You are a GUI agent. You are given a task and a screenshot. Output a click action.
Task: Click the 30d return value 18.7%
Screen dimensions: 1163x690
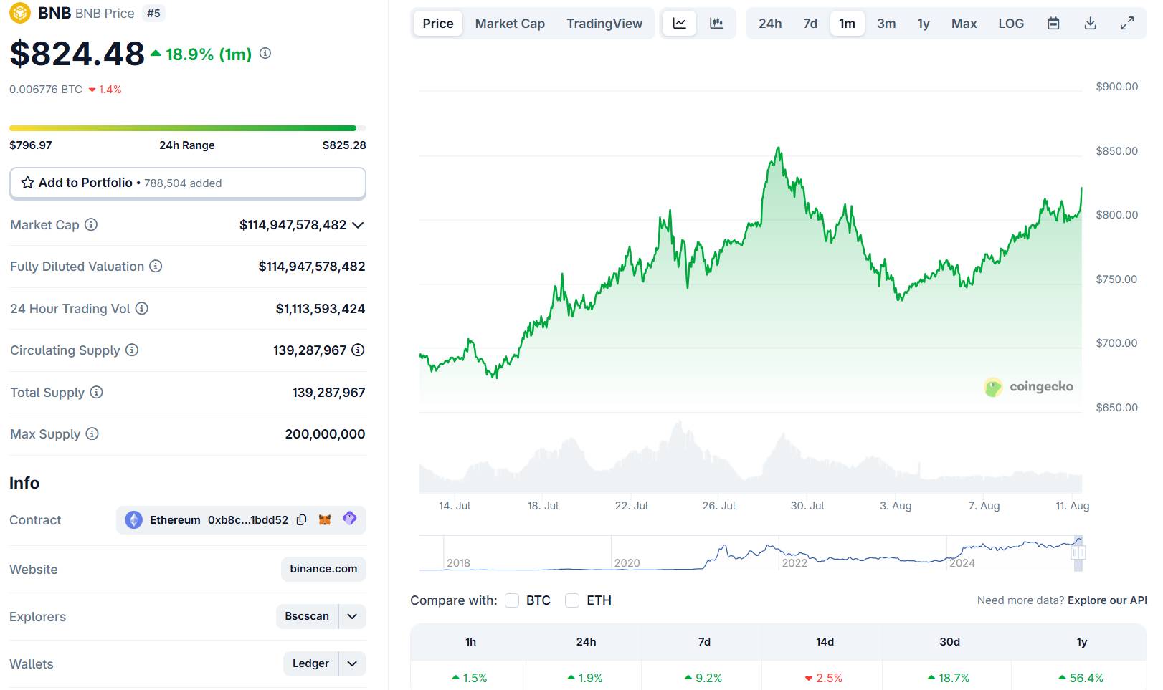pyautogui.click(x=949, y=678)
